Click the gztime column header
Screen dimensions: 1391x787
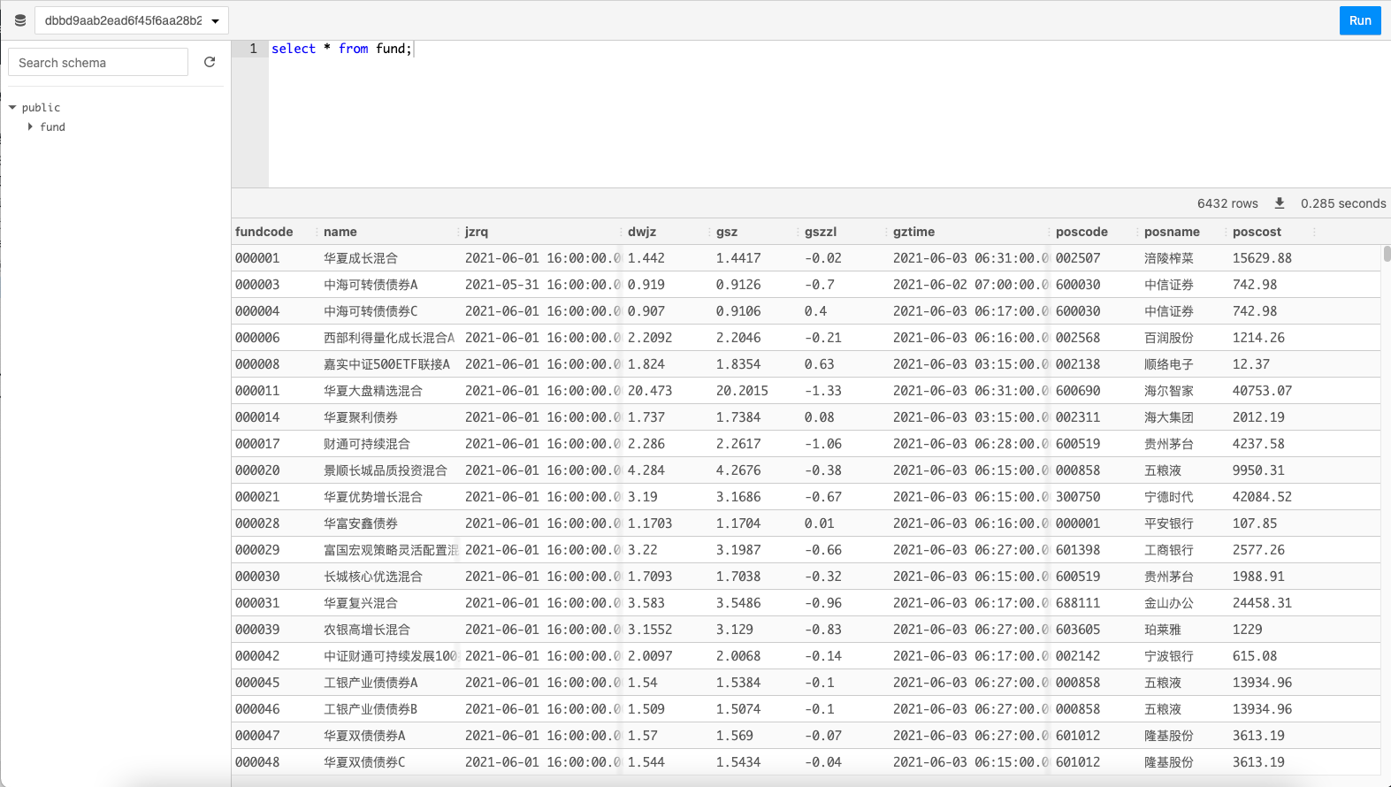tap(913, 232)
